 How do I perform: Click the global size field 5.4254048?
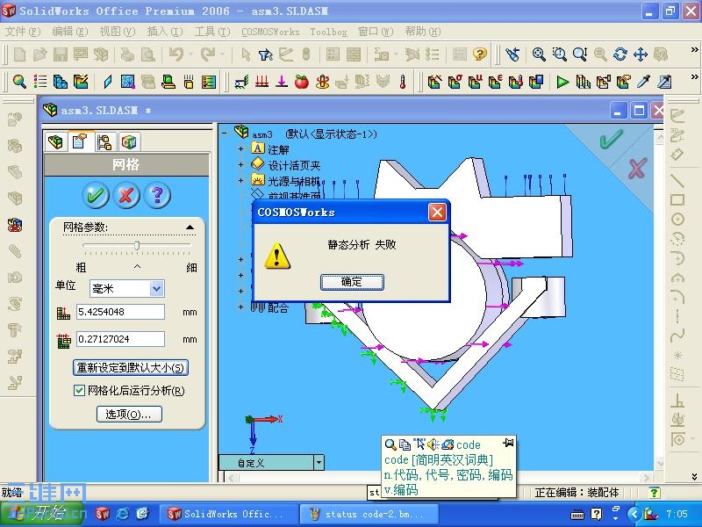[x=120, y=312]
